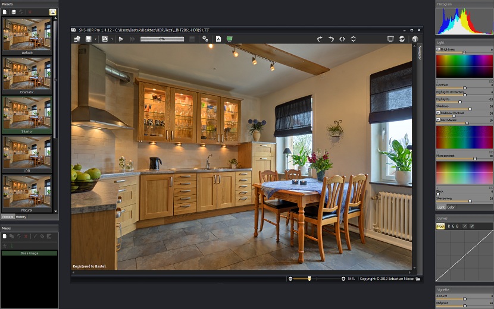Click the monitor display icon at right
The height and width of the screenshot is (309, 494).
tap(390, 39)
